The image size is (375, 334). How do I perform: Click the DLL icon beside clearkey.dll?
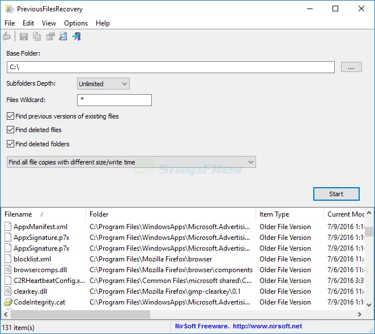(x=8, y=291)
